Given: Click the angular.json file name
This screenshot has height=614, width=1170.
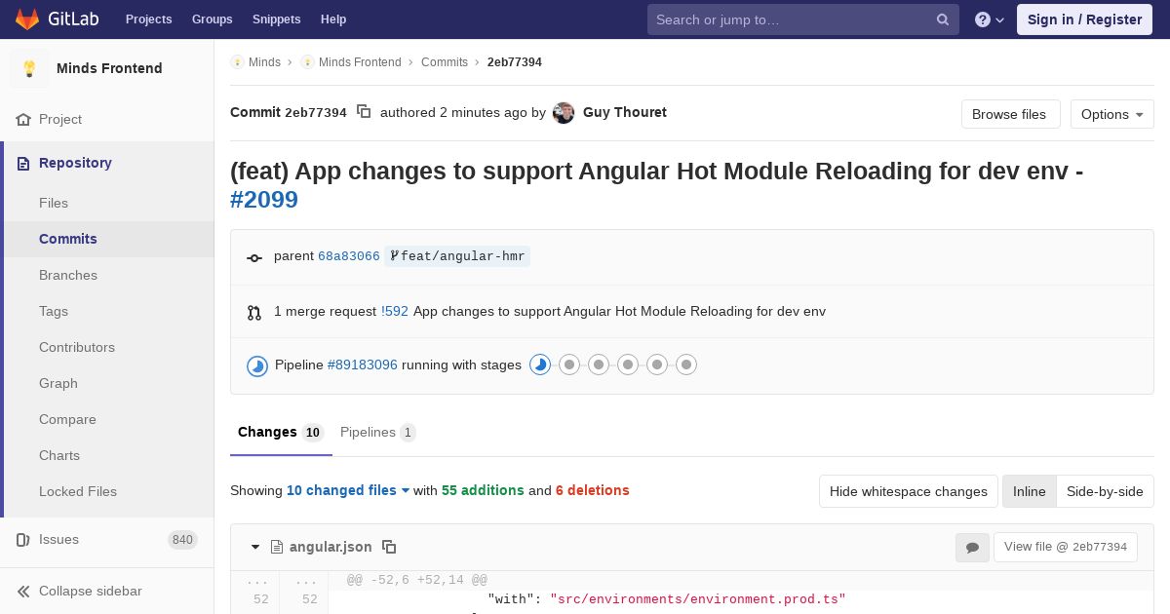Looking at the screenshot, I should [331, 548].
